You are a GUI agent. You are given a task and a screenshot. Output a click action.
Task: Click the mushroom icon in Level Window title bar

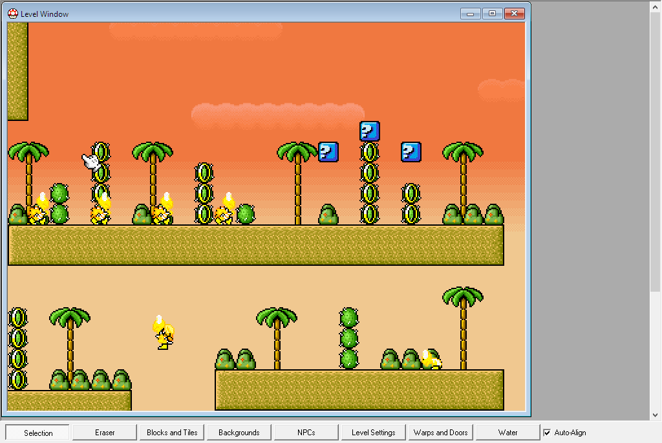coord(13,14)
